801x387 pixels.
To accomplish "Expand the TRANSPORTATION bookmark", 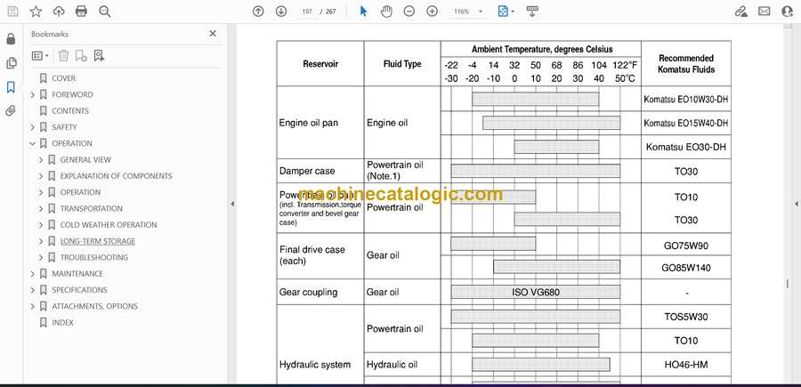I will click(x=41, y=208).
